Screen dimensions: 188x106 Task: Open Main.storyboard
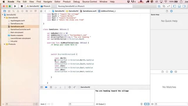tap(17, 32)
